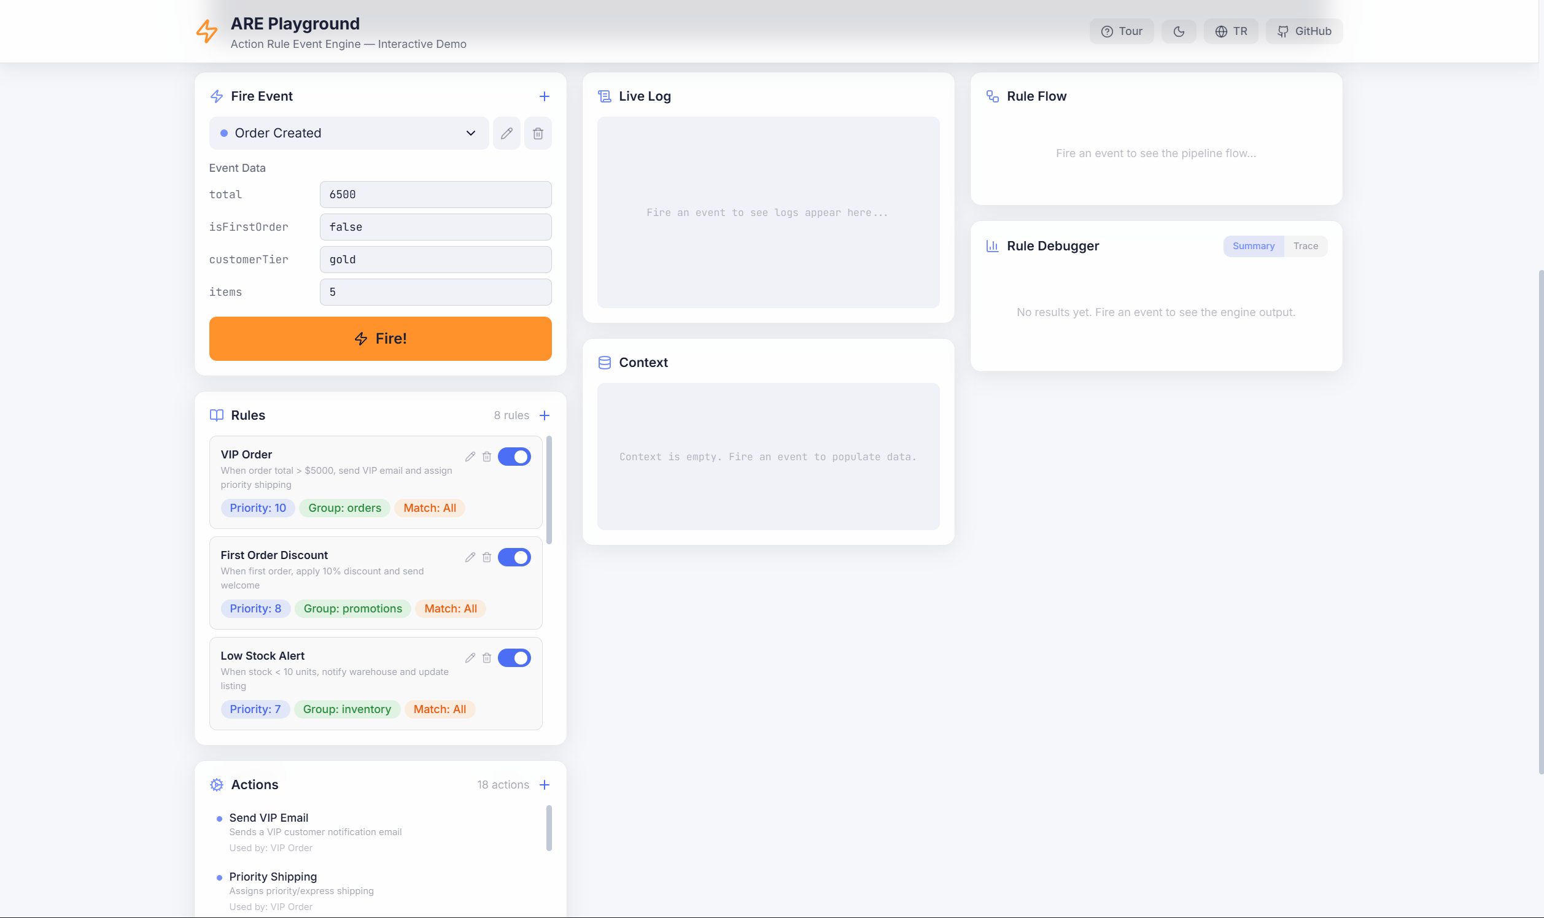Enable dark mode with the moon icon
The width and height of the screenshot is (1544, 918).
(x=1178, y=31)
